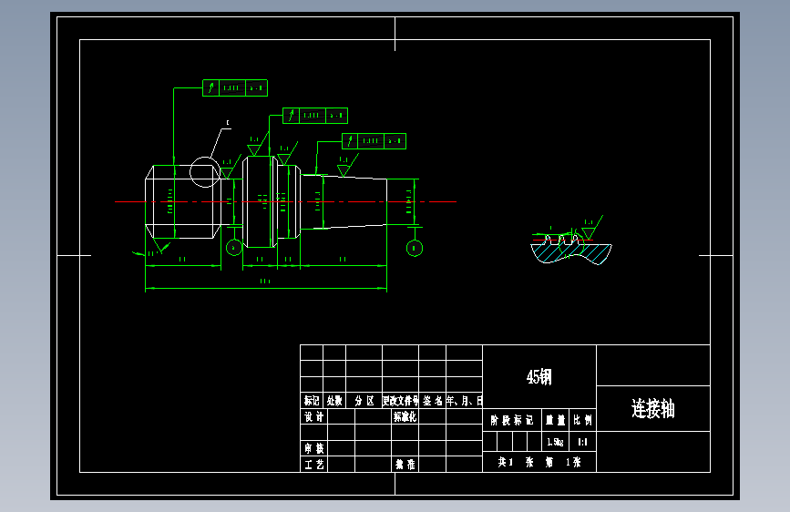Click the detail callout circle on shaft
The height and width of the screenshot is (512, 790).
click(x=204, y=172)
